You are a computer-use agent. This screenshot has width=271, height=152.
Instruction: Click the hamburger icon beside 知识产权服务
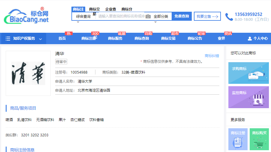(8, 38)
